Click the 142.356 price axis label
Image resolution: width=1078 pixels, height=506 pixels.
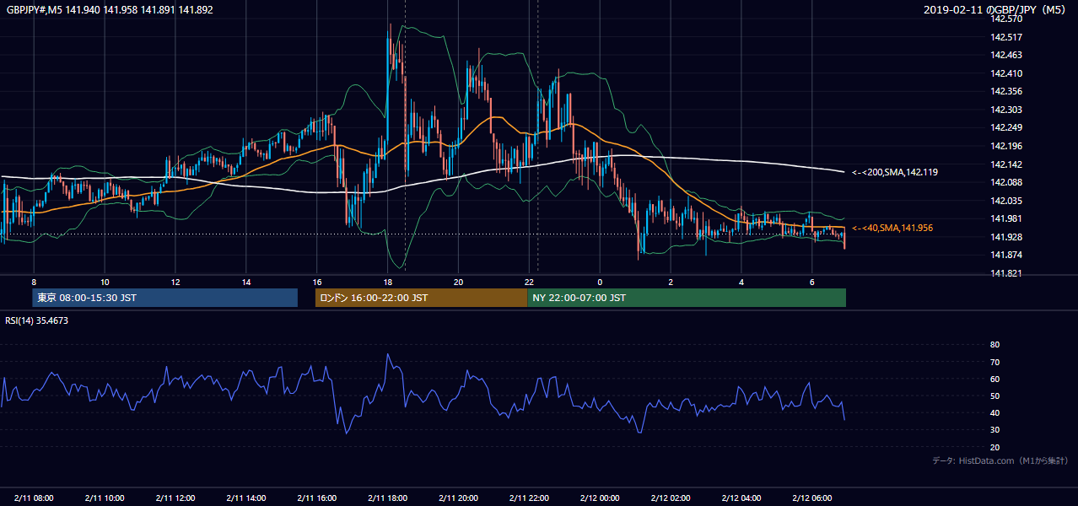click(1005, 91)
